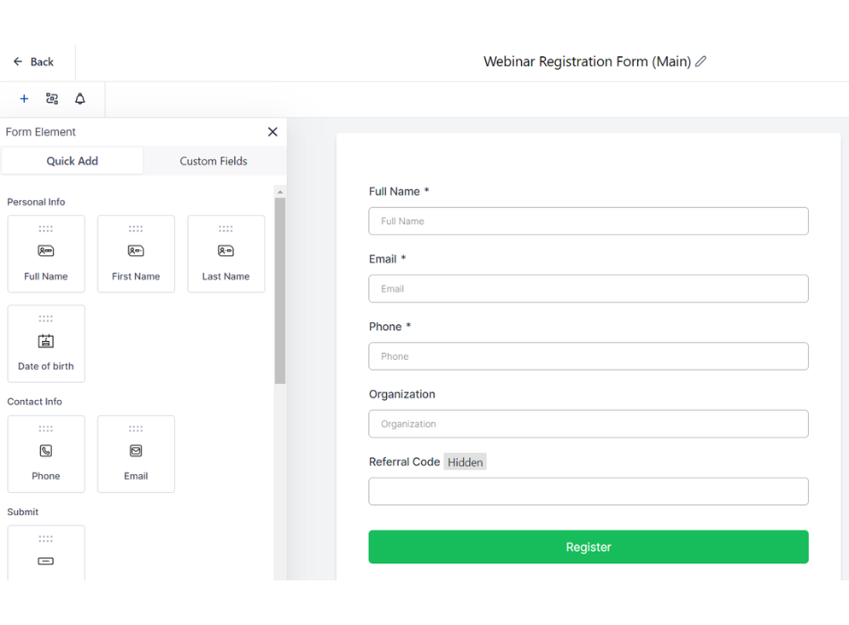The image size is (849, 625).
Task: Click the green Register button
Action: 588,547
